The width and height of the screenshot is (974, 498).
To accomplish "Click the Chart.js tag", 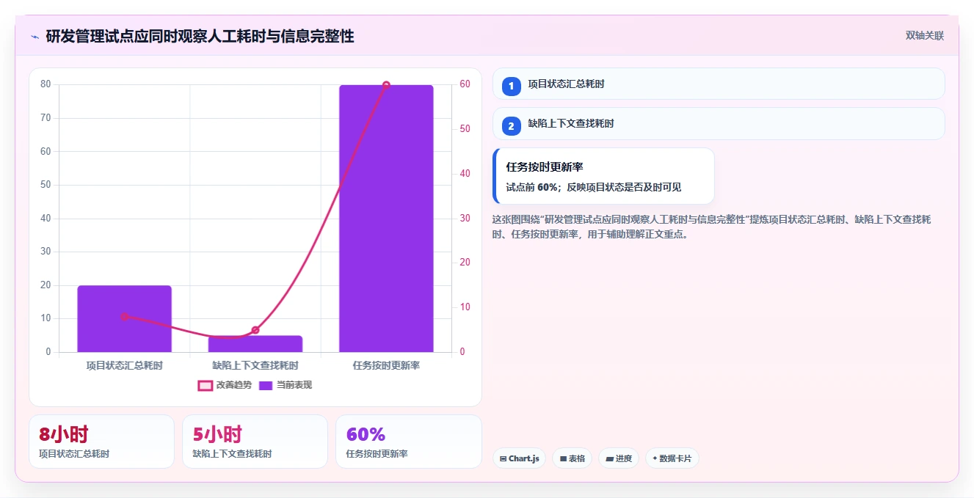I will coord(519,458).
